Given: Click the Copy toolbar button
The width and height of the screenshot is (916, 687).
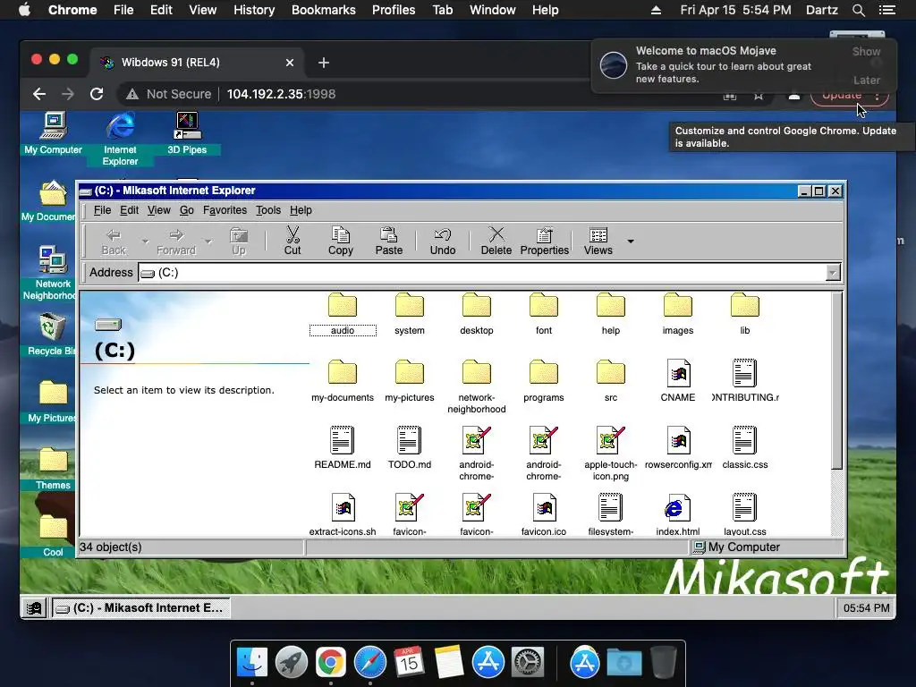Looking at the screenshot, I should click(x=341, y=242).
